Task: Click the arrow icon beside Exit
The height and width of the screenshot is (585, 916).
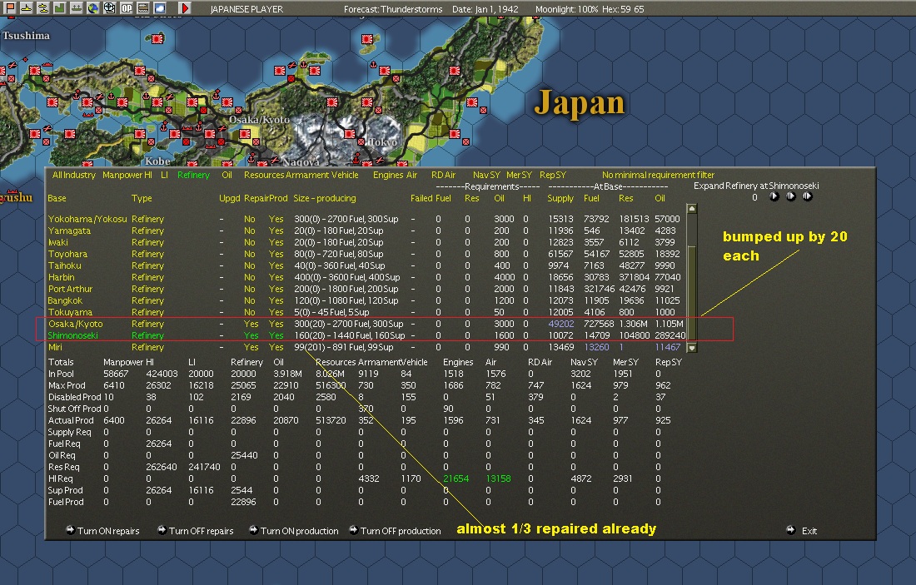Action: point(790,530)
